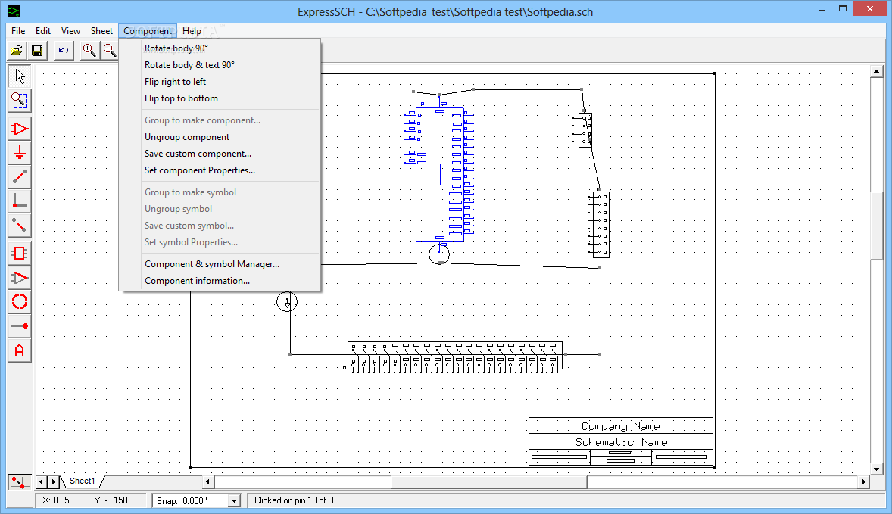Choose Set component Properties...
892x514 pixels.
tap(220, 170)
